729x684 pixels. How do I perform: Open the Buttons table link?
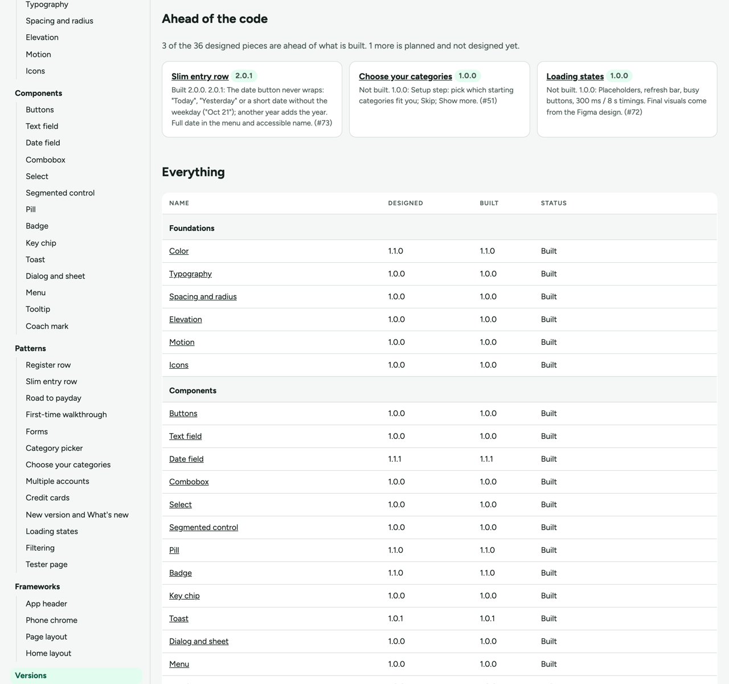click(183, 413)
